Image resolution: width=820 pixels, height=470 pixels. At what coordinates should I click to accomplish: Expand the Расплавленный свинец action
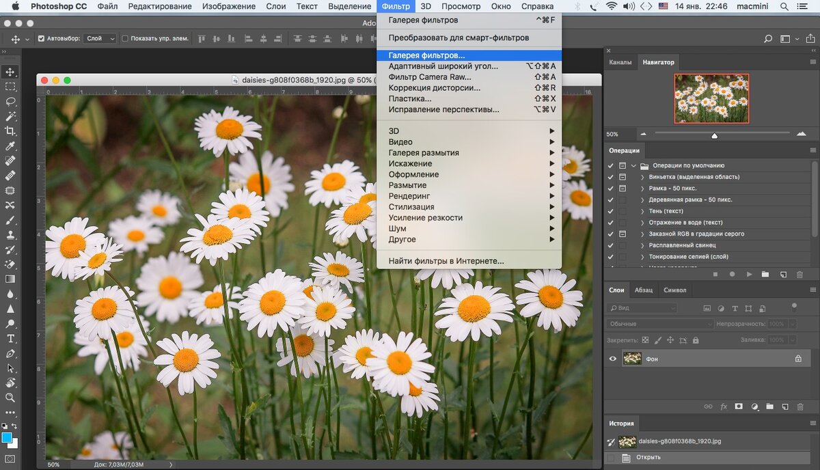point(642,245)
